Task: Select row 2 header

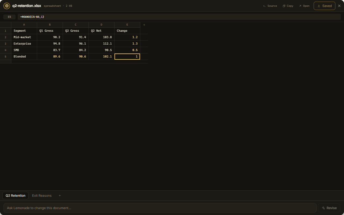Action: coord(5,37)
